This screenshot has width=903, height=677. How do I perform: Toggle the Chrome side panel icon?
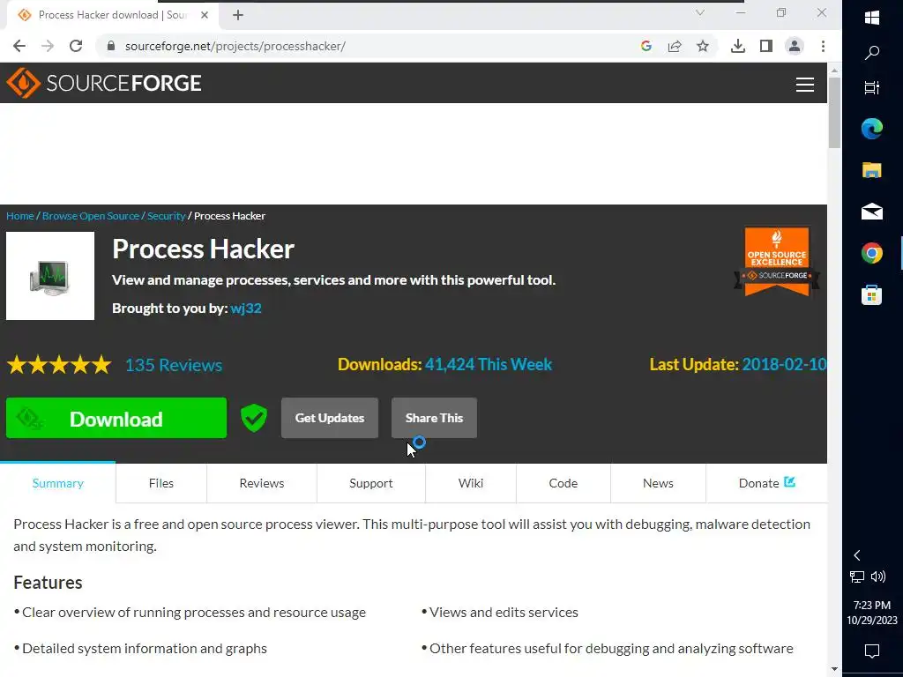tap(766, 46)
